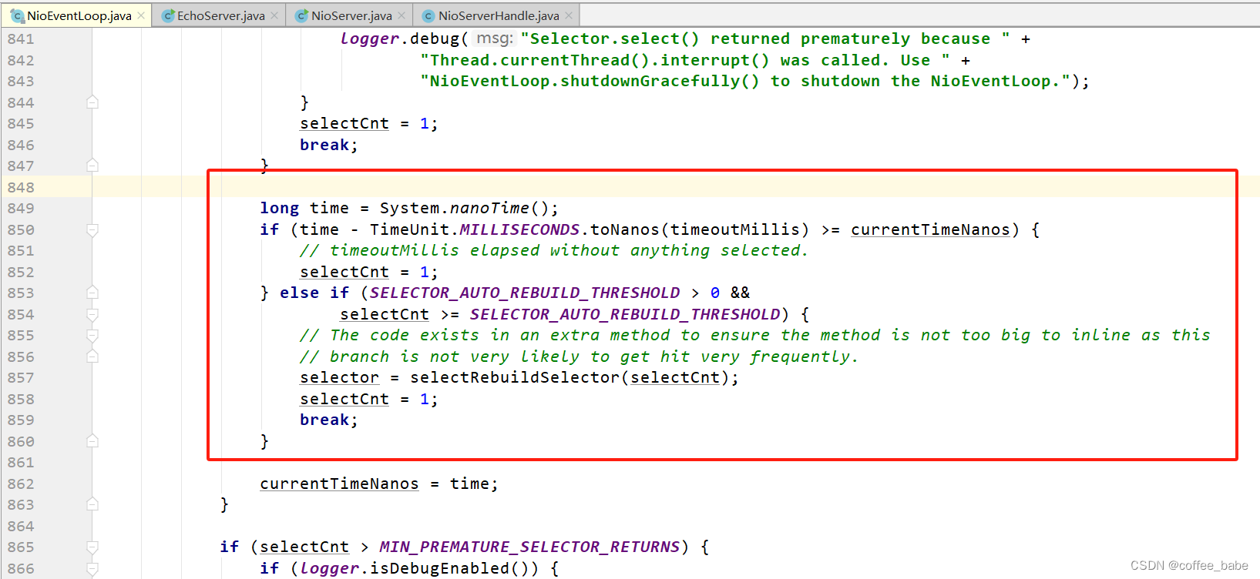
Task: Open the EchoServer.java tab
Action: coord(220,15)
